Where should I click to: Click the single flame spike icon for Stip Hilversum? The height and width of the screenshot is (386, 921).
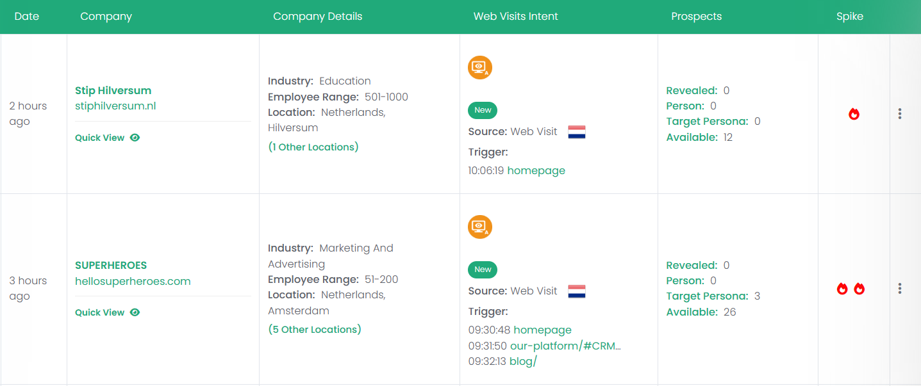pyautogui.click(x=854, y=114)
